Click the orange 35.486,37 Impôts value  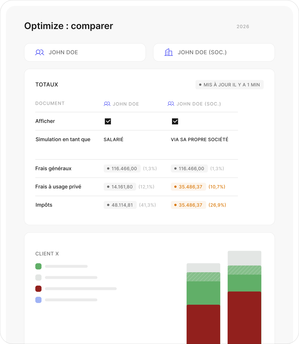189,205
